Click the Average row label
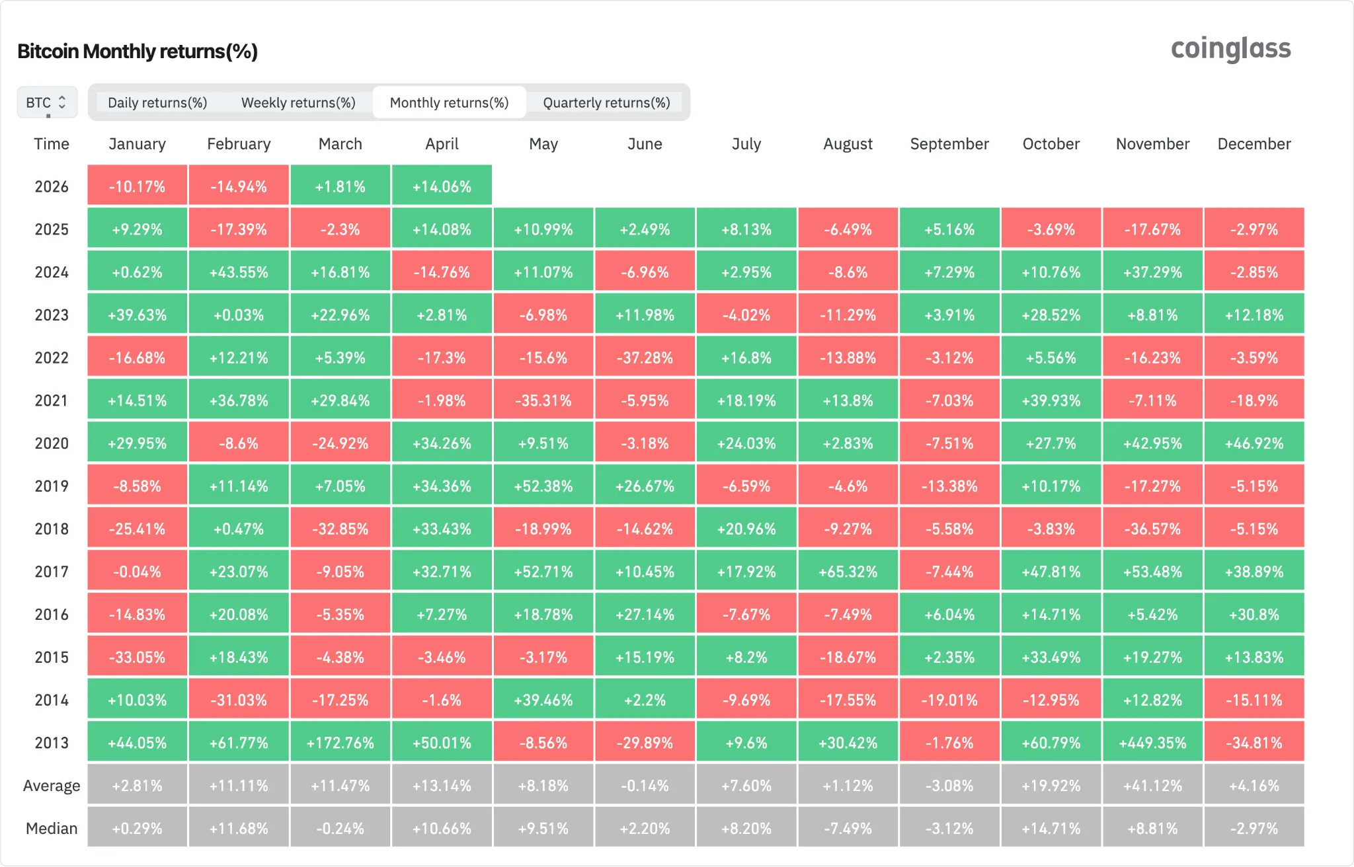 pos(52,785)
